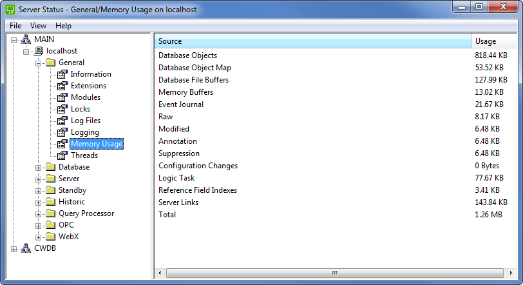Select the Query Processor folder

tap(86, 213)
